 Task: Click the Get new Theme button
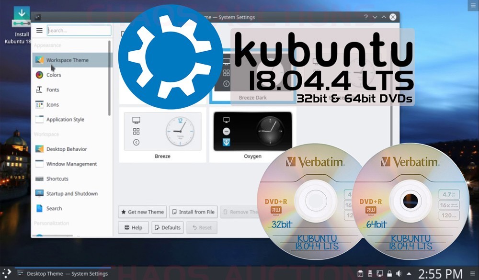(142, 212)
